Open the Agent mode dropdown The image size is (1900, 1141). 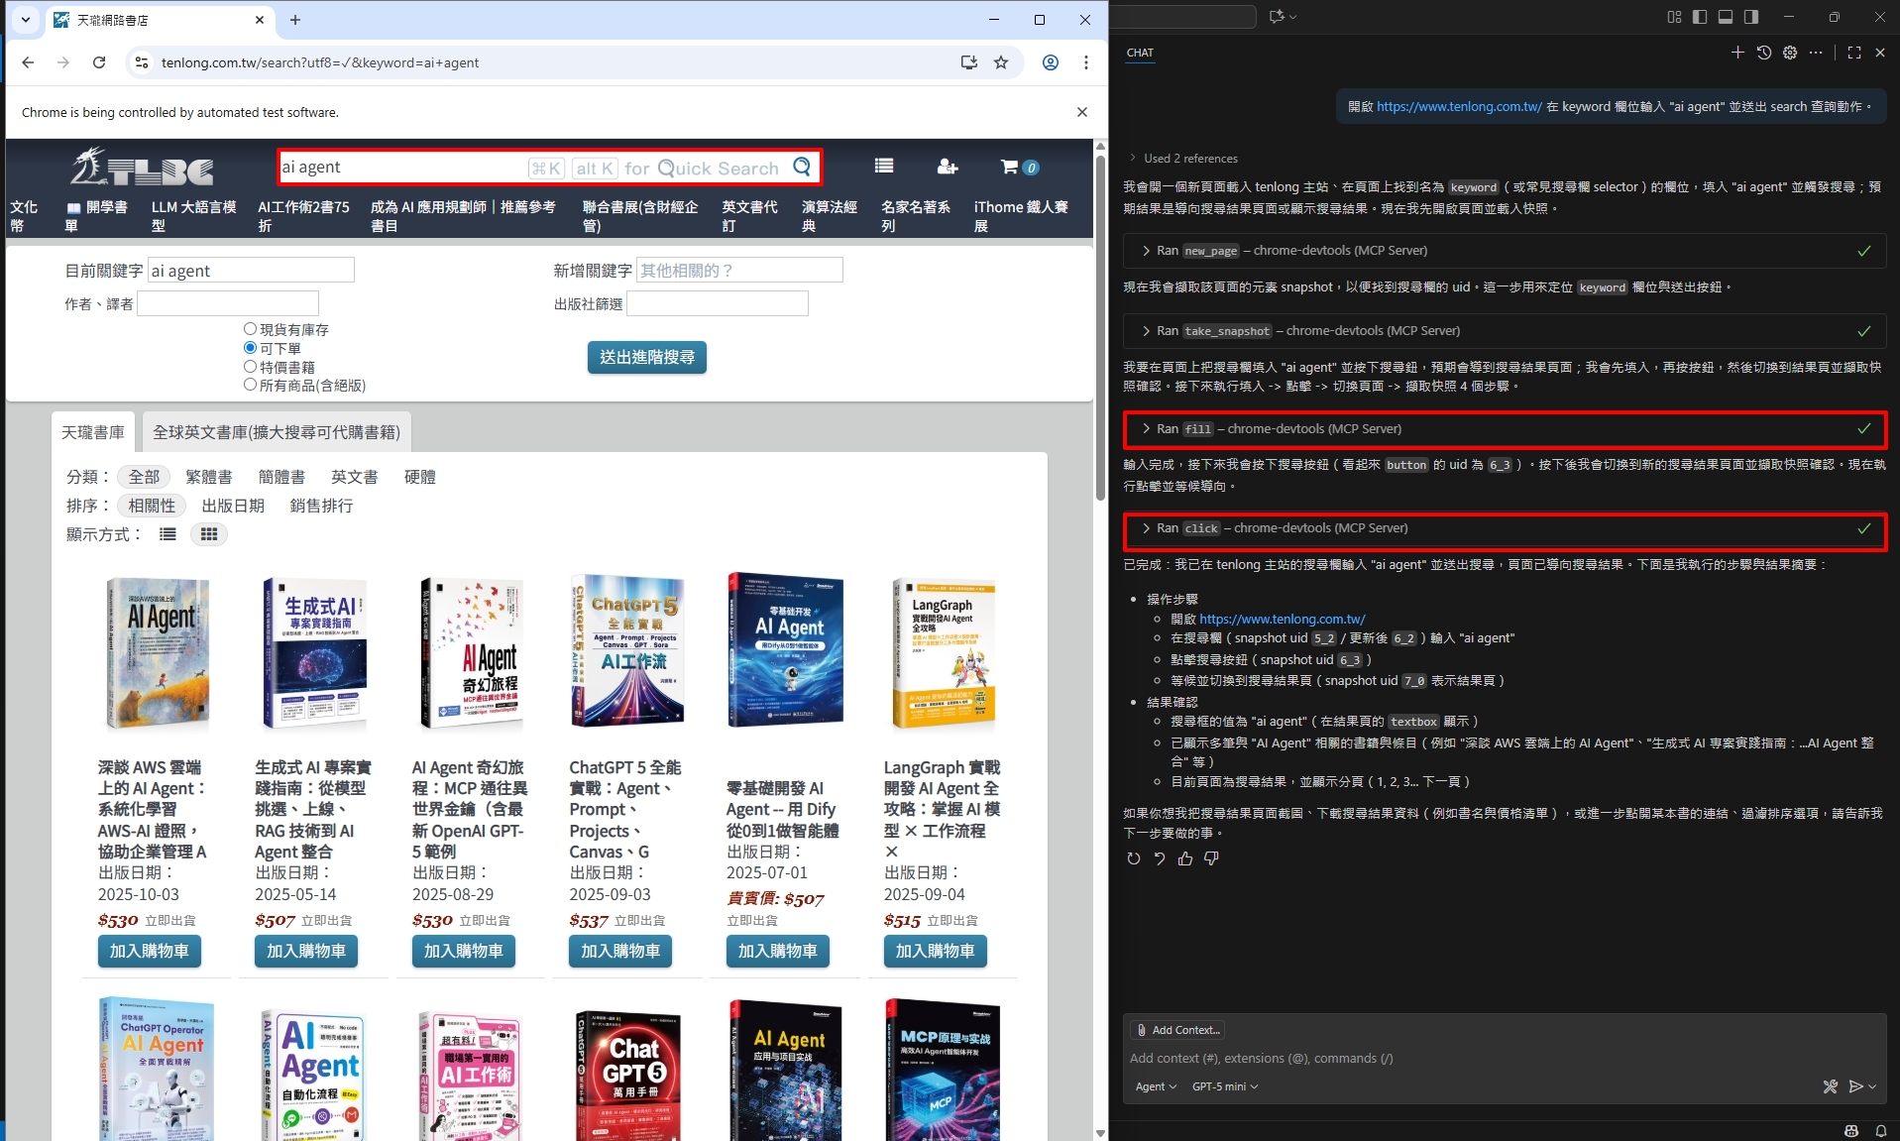click(1156, 1086)
